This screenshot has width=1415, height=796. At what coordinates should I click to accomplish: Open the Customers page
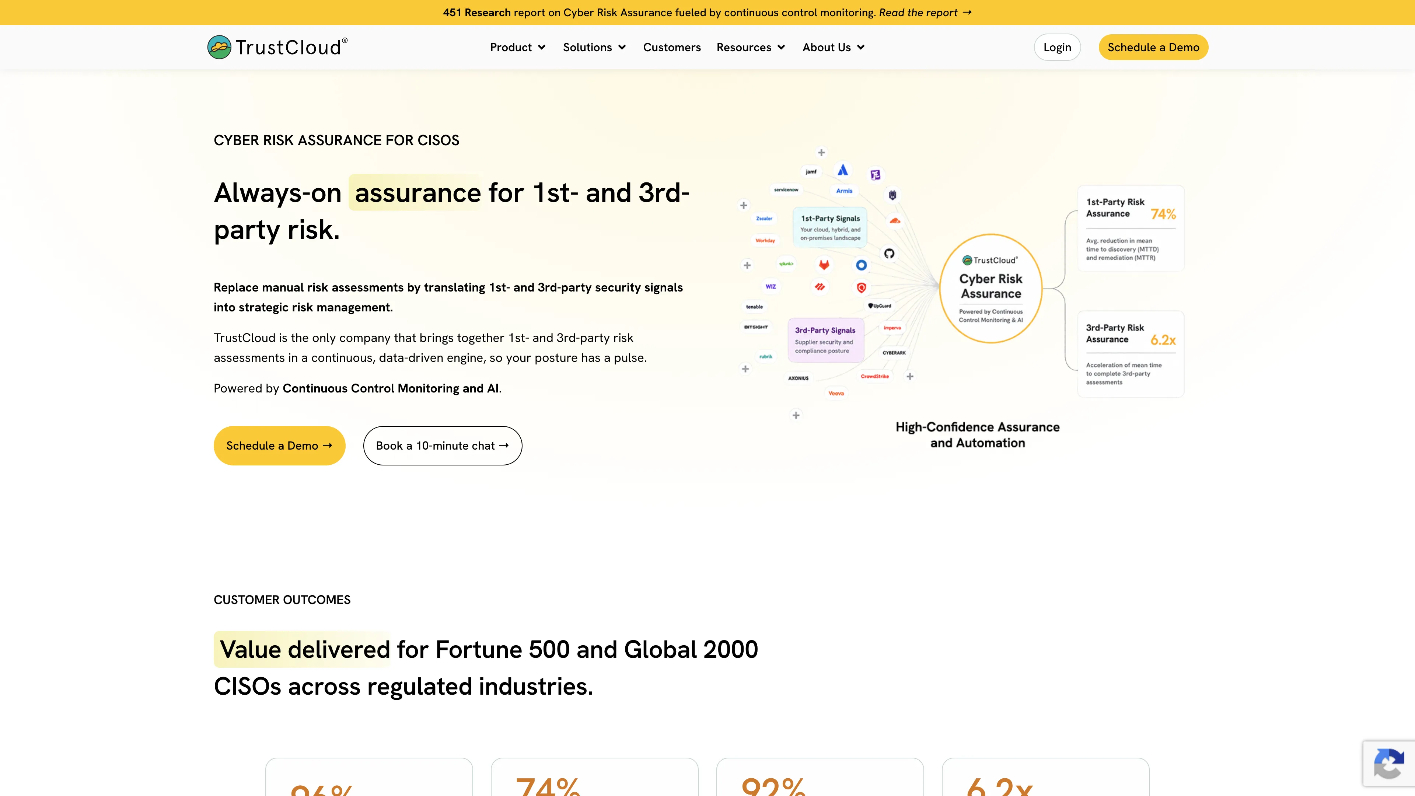(x=672, y=47)
